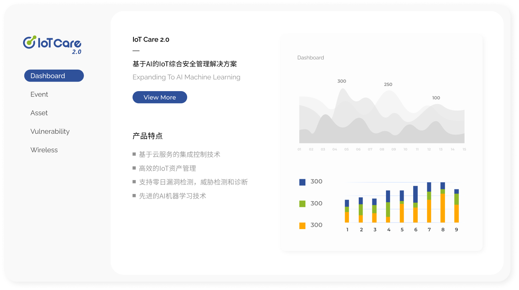Click the area chart x-axis label 15
The height and width of the screenshot is (290, 519).
pos(464,149)
